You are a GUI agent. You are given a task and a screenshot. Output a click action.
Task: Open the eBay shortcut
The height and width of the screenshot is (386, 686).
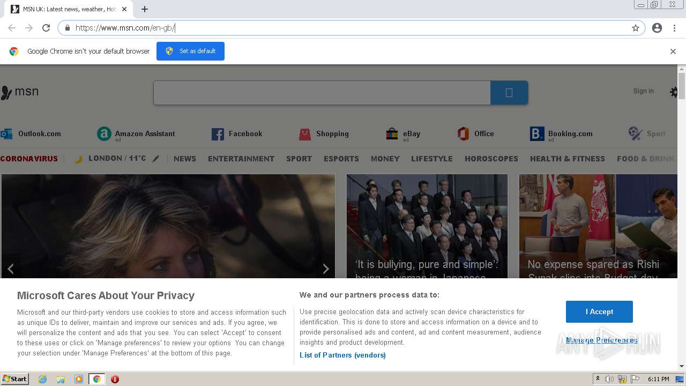pos(403,134)
